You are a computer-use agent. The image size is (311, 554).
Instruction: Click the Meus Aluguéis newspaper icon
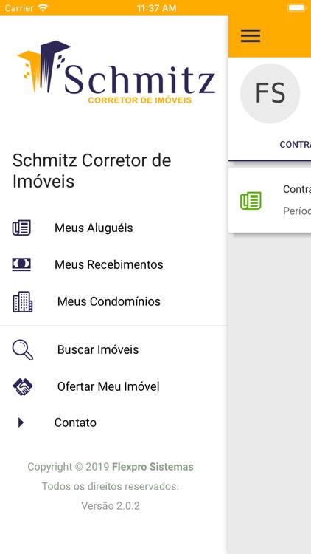tap(21, 228)
